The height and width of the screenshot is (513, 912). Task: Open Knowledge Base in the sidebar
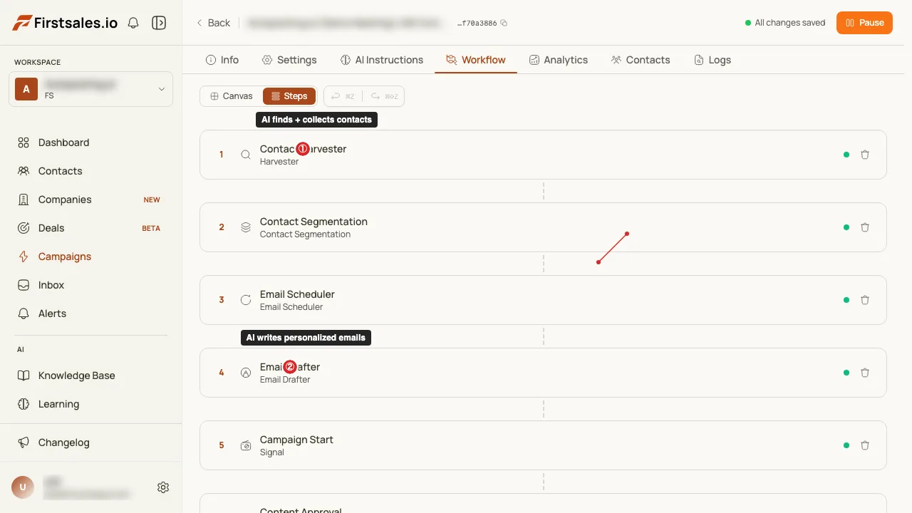click(90, 375)
